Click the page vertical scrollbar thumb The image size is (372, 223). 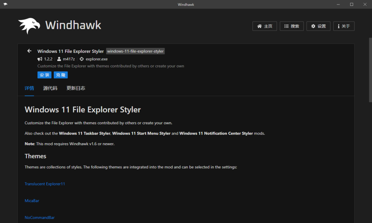(x=370, y=70)
